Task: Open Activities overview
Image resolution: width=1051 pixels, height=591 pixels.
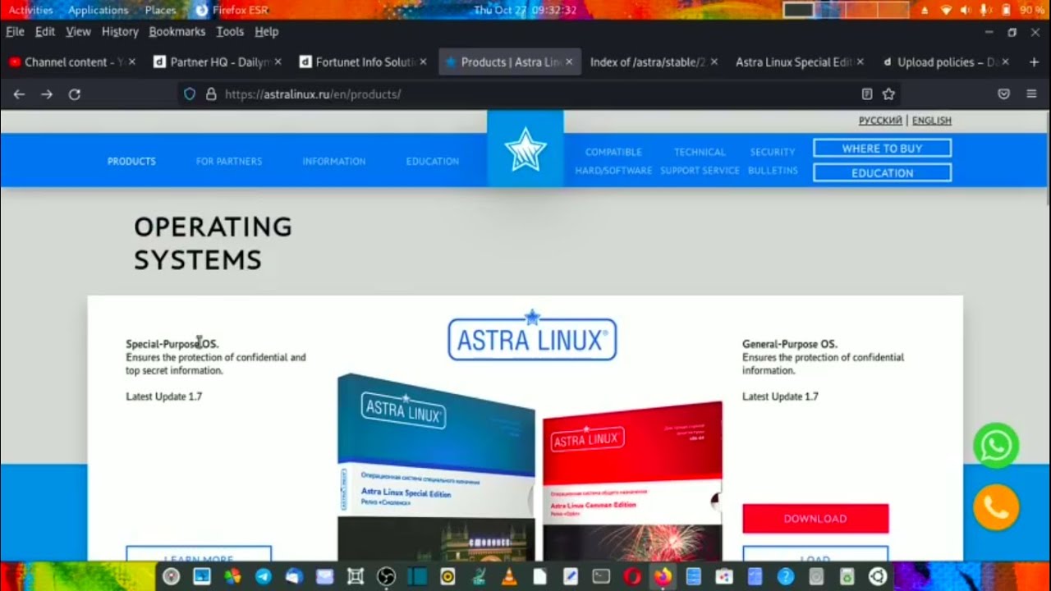Action: point(30,10)
